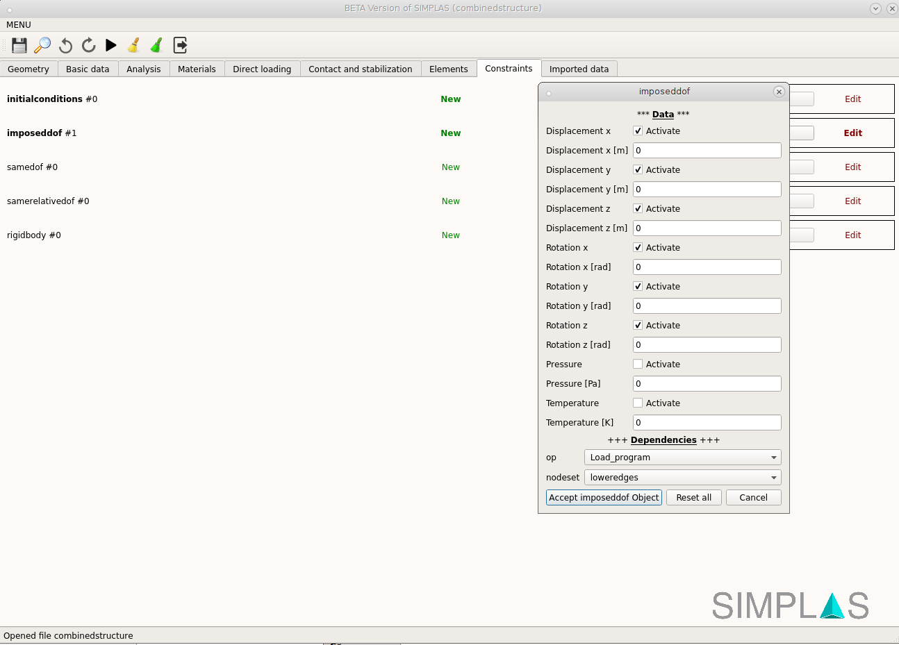
Task: Open the op Load_program dropdown
Action: [682, 458]
